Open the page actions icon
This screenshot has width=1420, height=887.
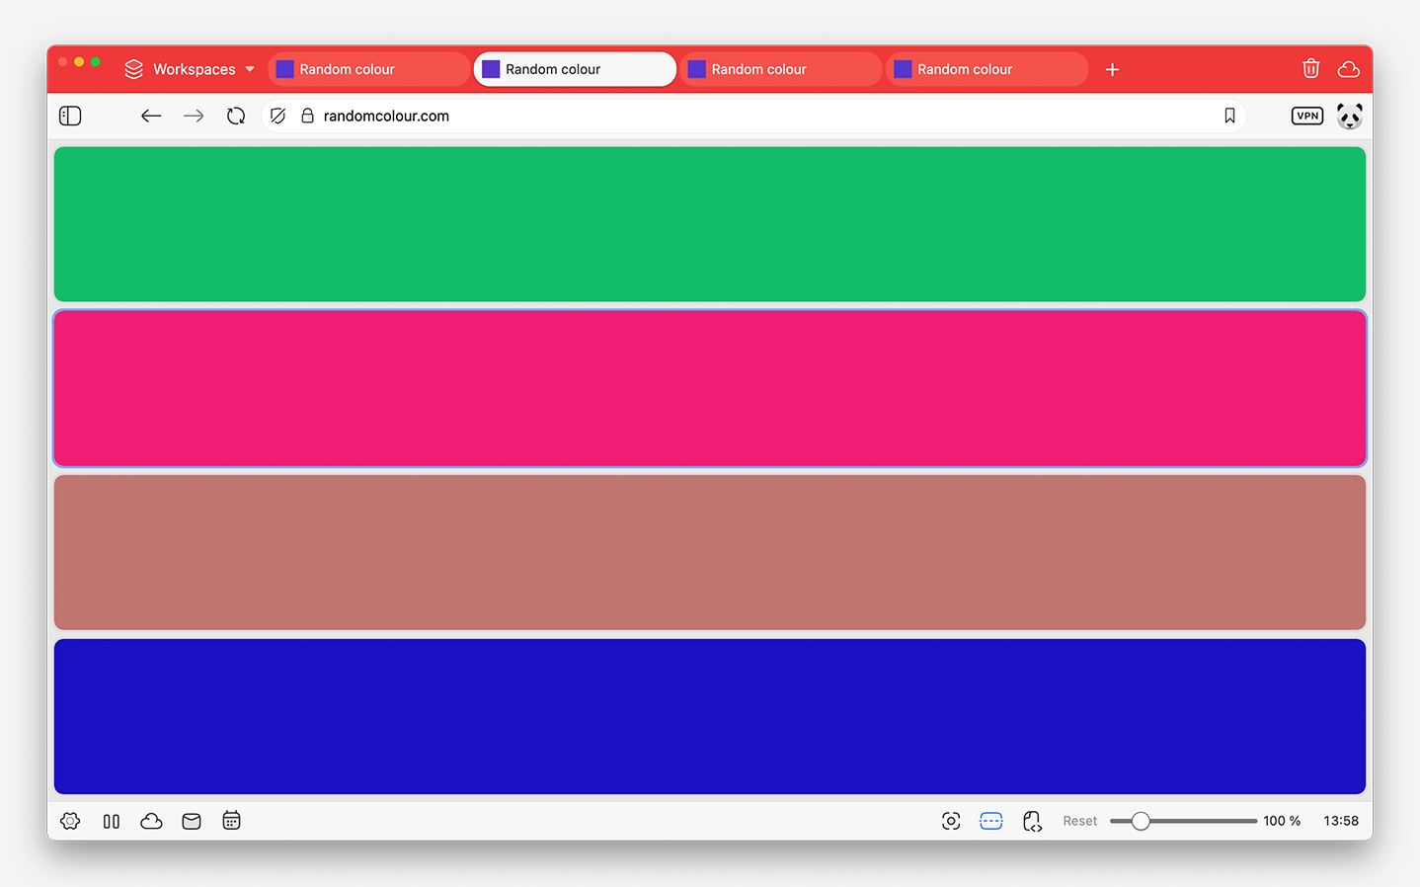coord(1033,822)
